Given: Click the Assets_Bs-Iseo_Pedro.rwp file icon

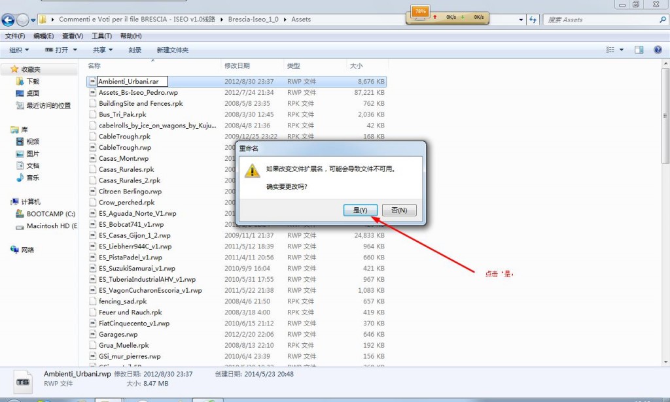Looking at the screenshot, I should click(93, 93).
